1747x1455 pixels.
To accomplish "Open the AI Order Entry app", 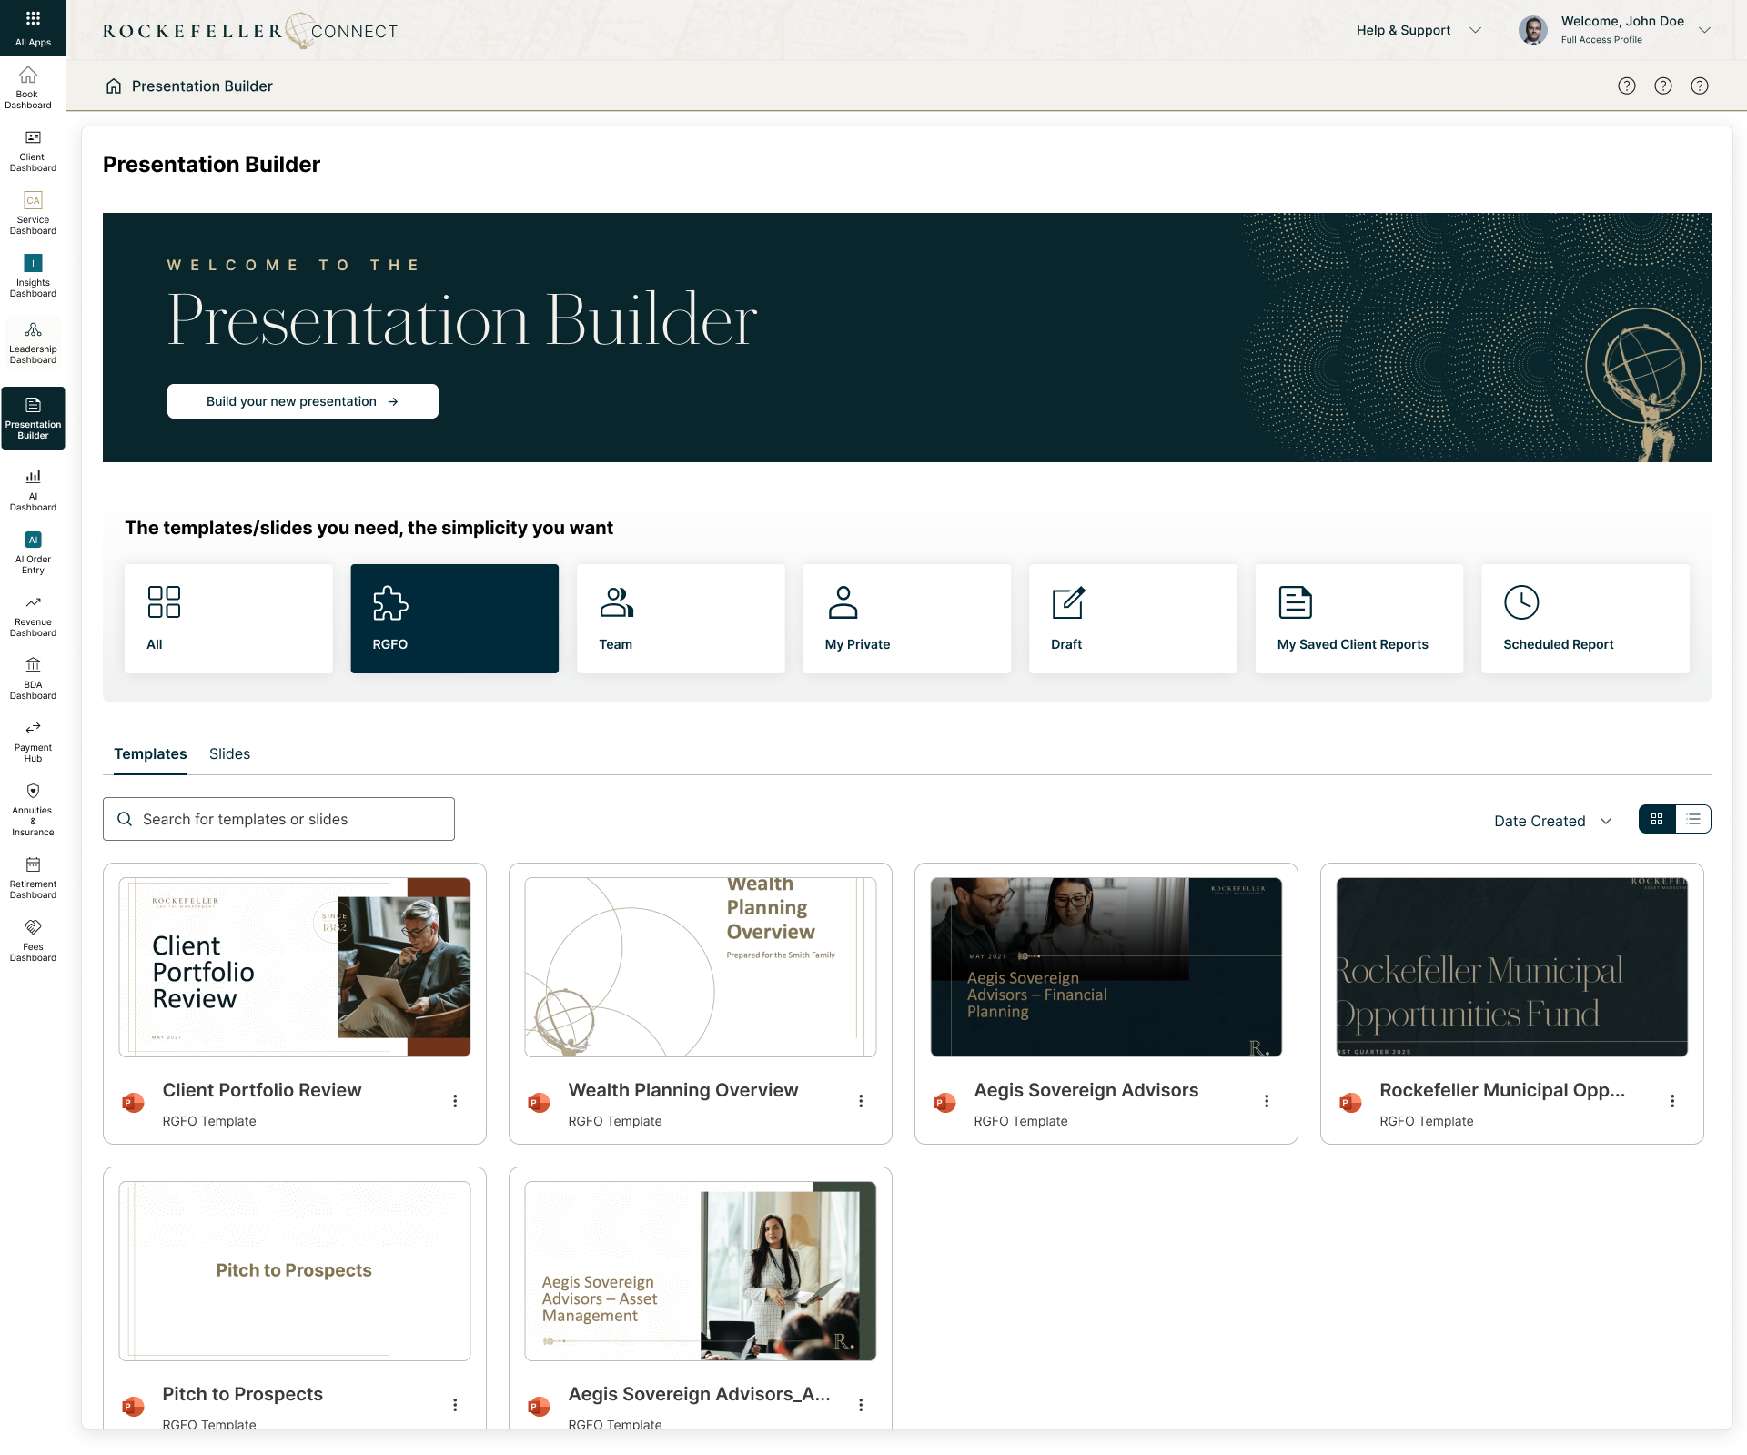I will (x=33, y=550).
